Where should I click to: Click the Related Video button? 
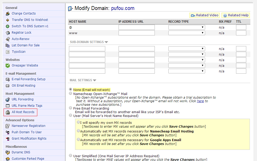coord(204,15)
